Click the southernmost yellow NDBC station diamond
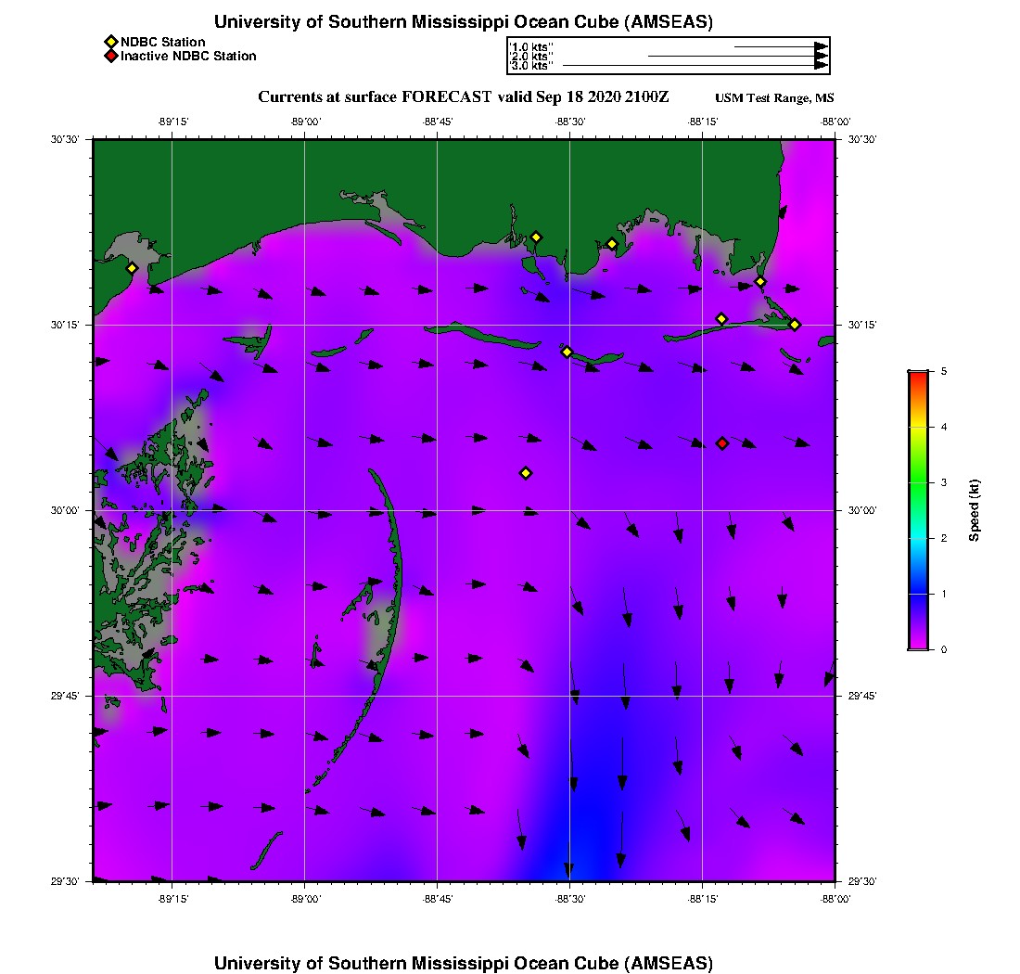 point(525,473)
